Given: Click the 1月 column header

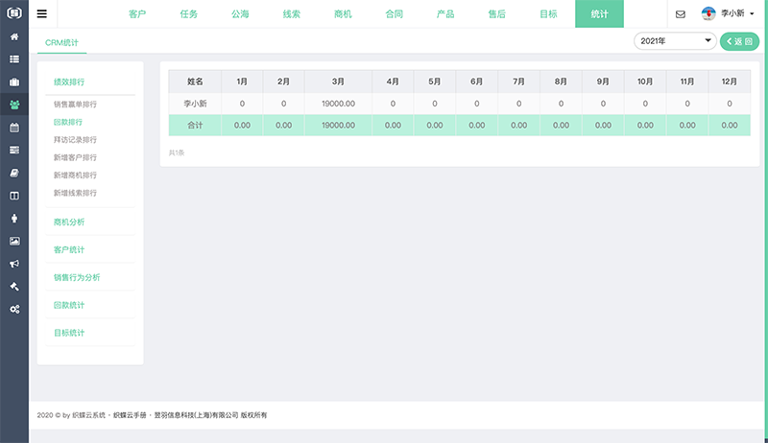Looking at the screenshot, I should 242,82.
